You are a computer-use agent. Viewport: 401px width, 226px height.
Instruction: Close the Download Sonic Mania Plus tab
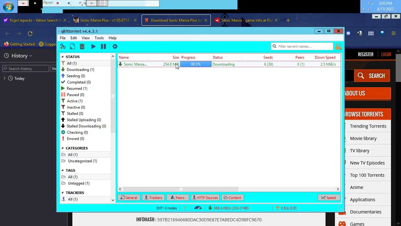pos(205,20)
